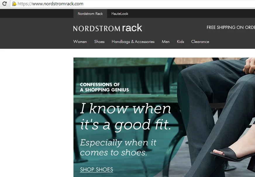Screen dimensions: 255x177
Task: Click the padlock warning icon in address bar
Action: point(14,4)
